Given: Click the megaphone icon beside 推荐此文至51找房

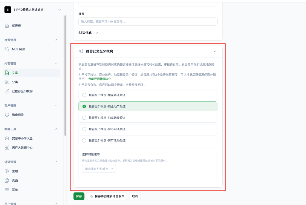Looking at the screenshot, I should coord(81,51).
